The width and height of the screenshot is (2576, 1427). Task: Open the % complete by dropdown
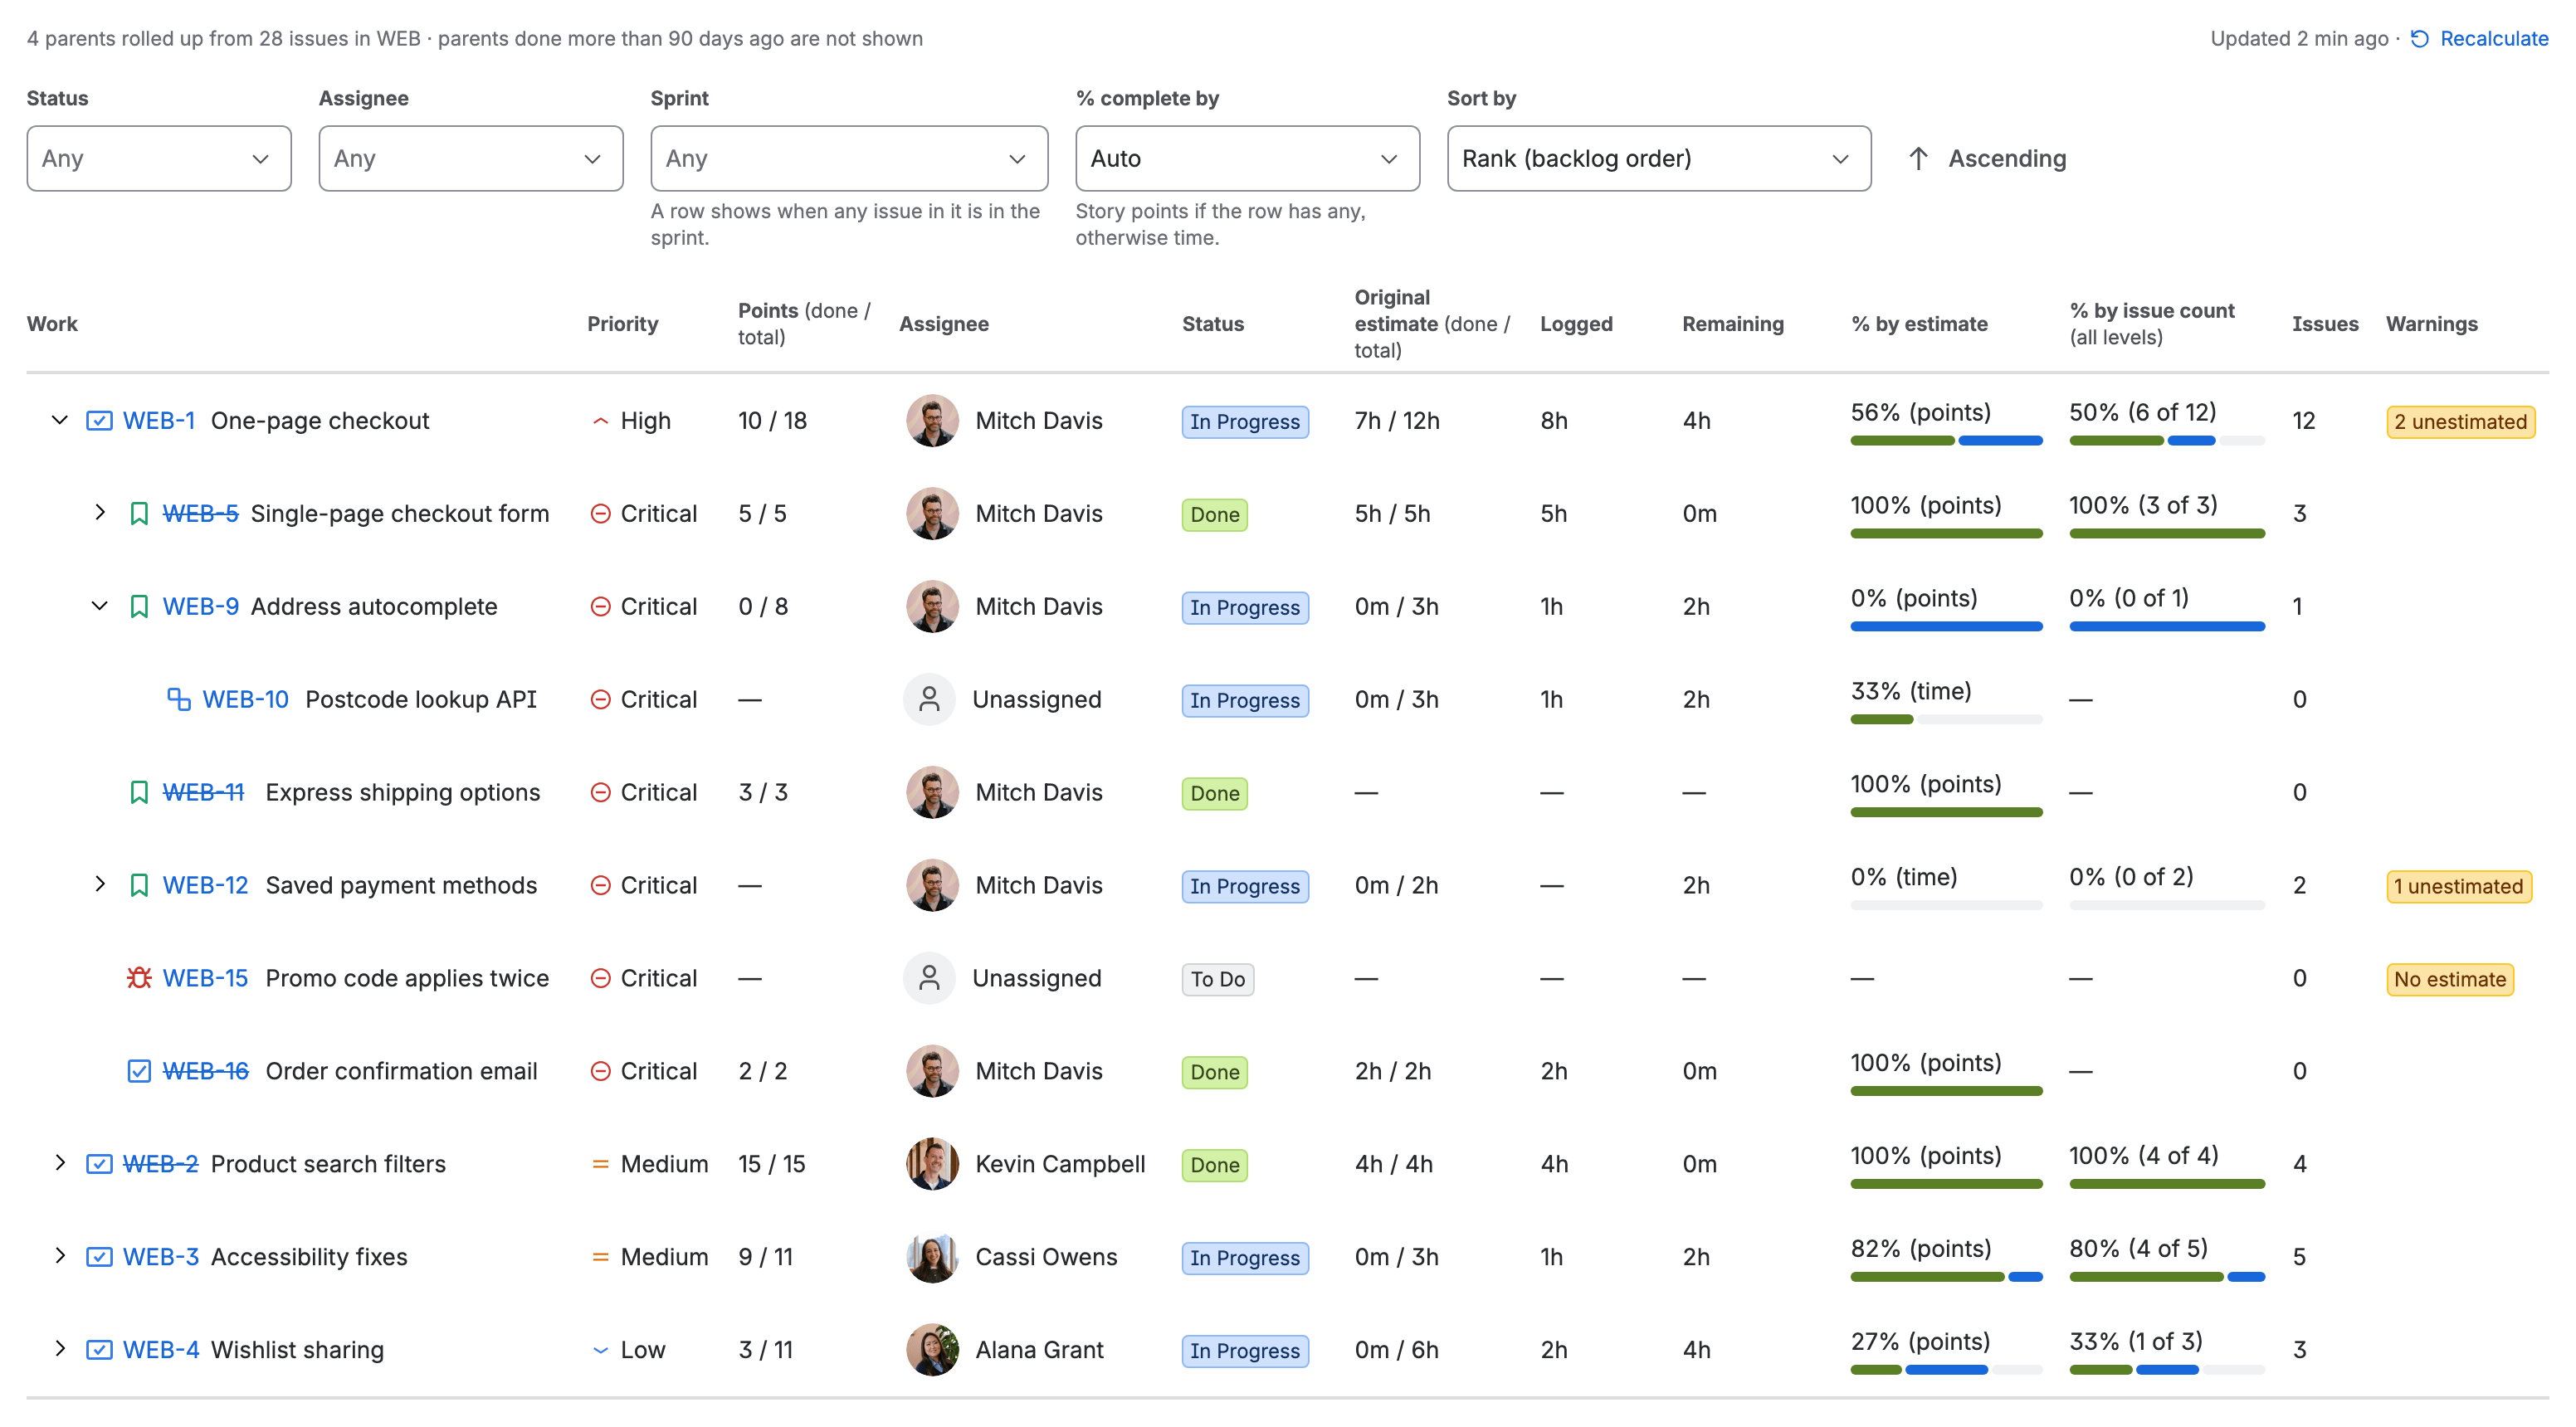(x=1247, y=159)
